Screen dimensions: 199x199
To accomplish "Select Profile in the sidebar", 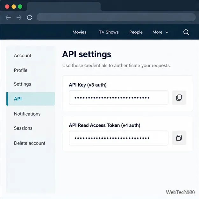I will click(21, 70).
